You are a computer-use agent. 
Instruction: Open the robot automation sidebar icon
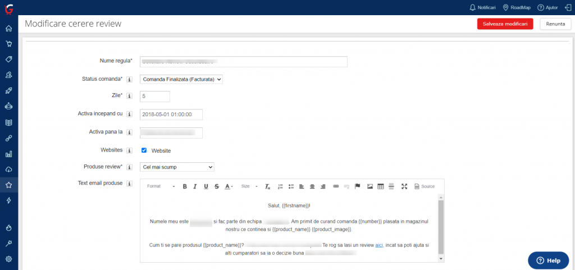[9, 106]
